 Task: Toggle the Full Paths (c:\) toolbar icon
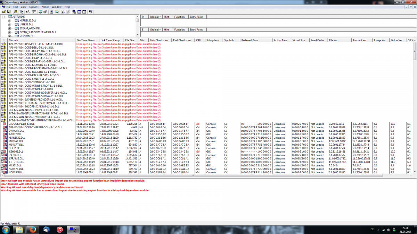pos(28,12)
